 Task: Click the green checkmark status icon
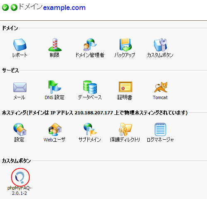5,7
